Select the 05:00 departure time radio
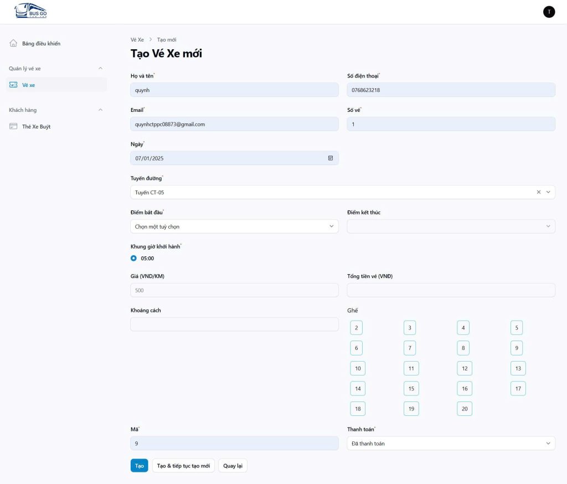 point(133,258)
